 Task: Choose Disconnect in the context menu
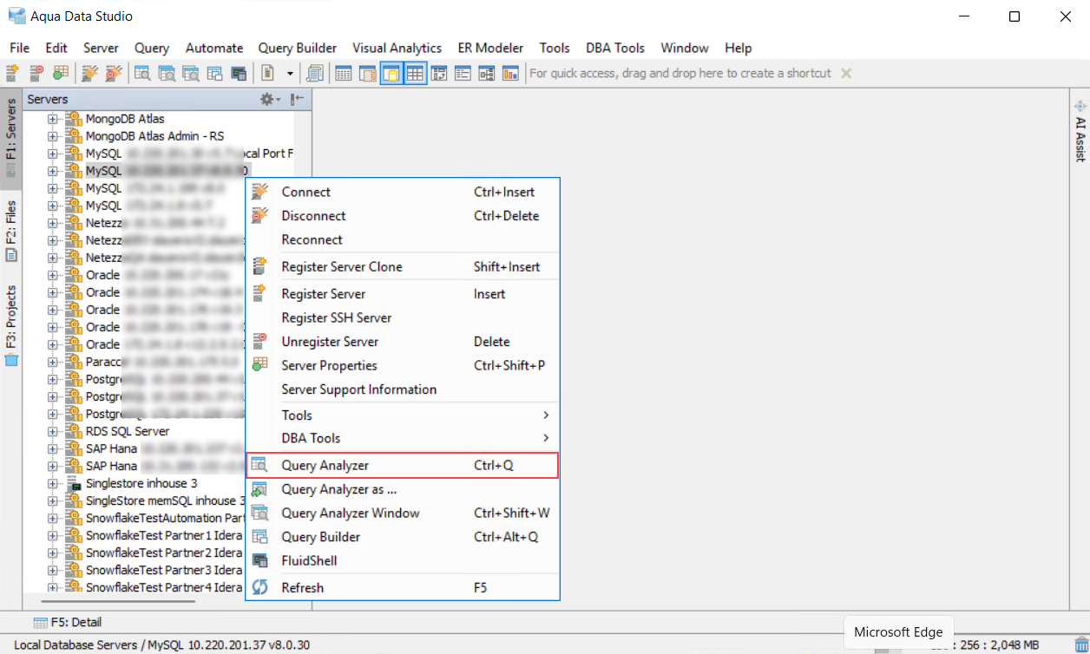click(403, 216)
